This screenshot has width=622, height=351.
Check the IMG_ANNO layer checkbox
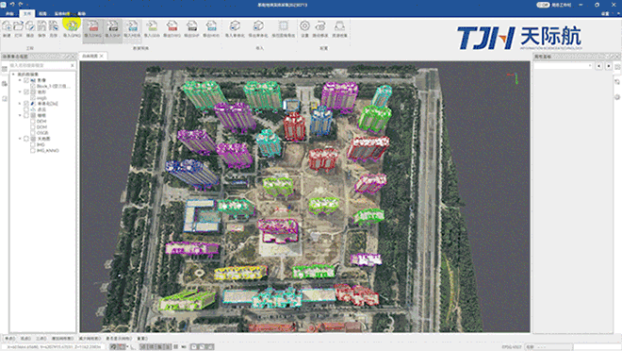33,150
